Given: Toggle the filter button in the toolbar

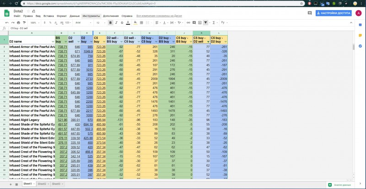Looking at the screenshot, I should pos(205,23).
